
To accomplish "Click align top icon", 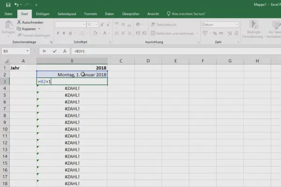I will pos(117,24).
